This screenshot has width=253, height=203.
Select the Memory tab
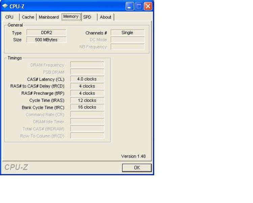(71, 17)
